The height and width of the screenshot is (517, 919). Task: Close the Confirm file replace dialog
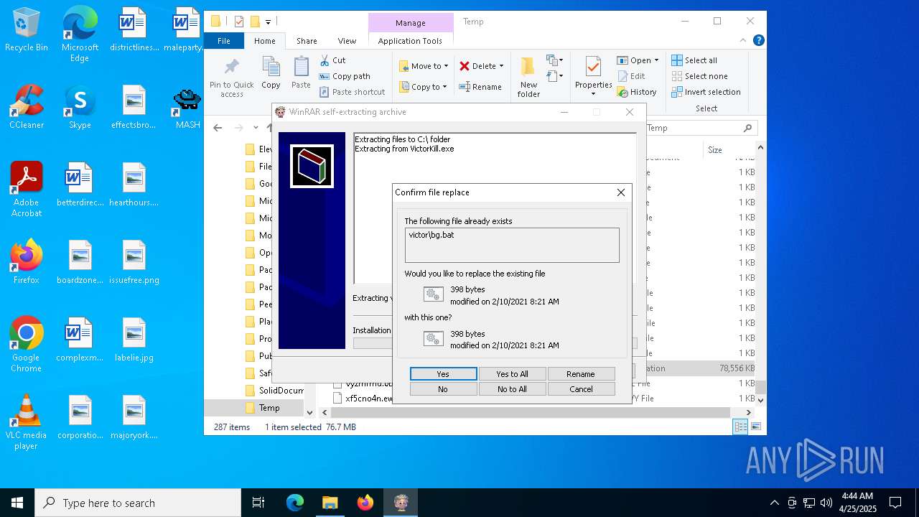click(x=621, y=192)
